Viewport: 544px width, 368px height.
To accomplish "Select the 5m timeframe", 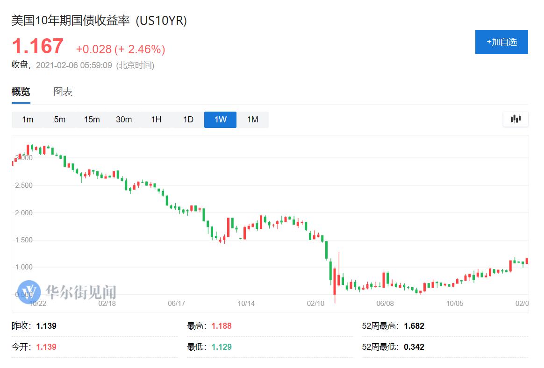I will click(x=59, y=120).
